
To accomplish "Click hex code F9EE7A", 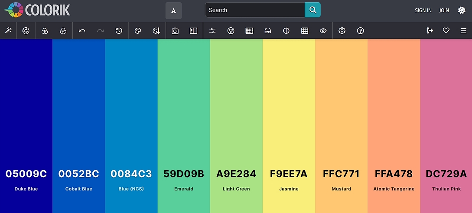I will 289,174.
